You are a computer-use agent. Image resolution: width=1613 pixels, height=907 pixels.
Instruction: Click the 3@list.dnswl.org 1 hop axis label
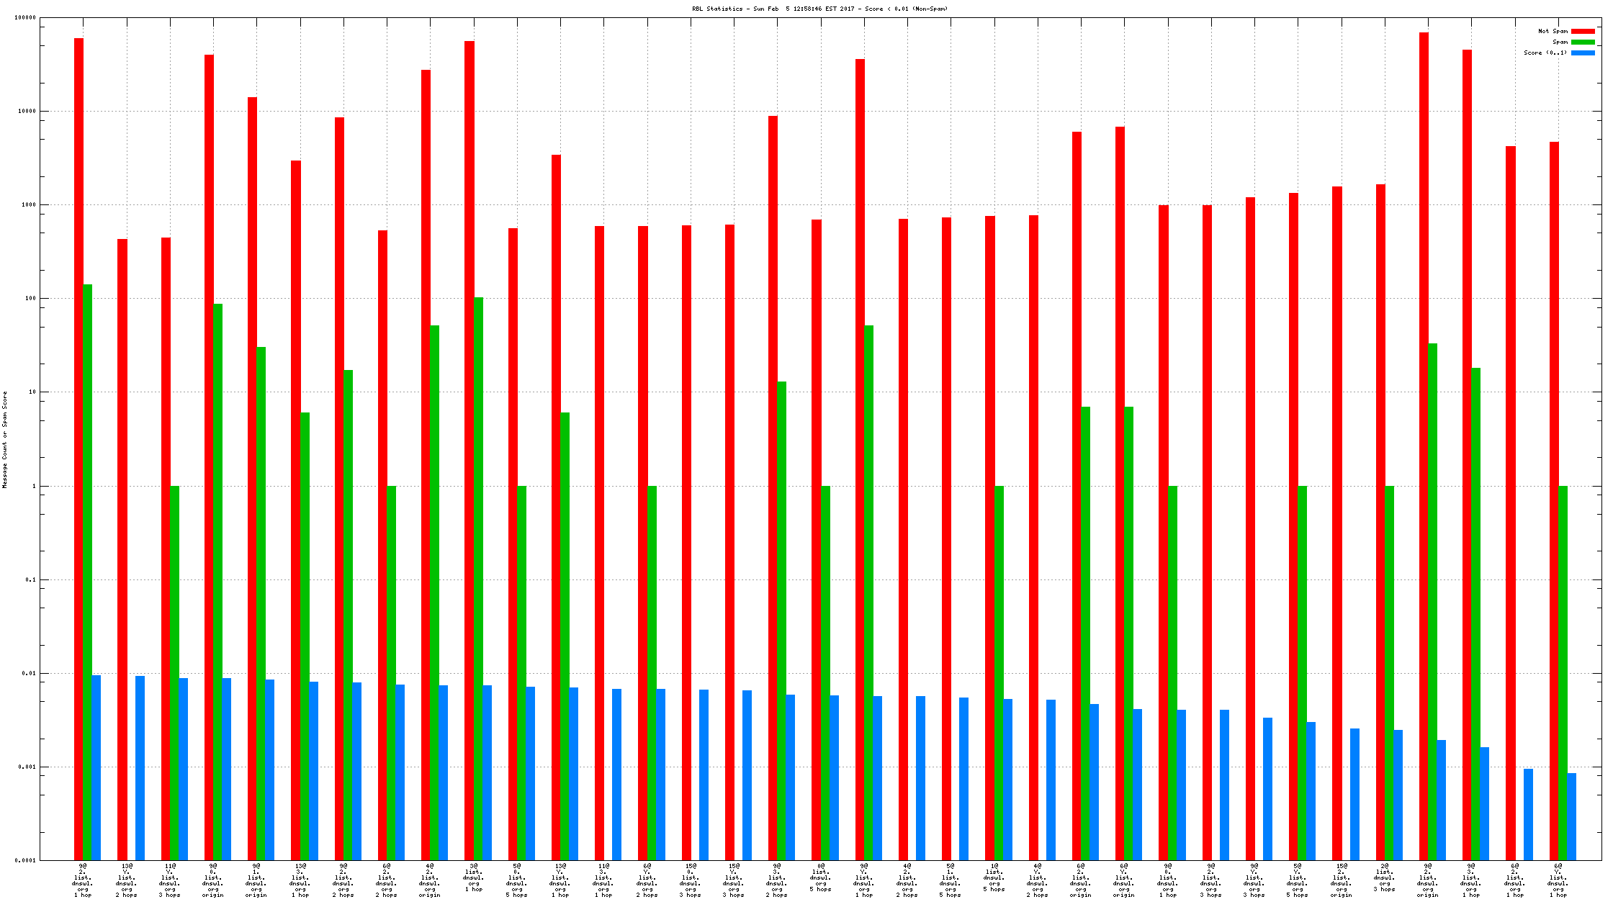(x=474, y=877)
